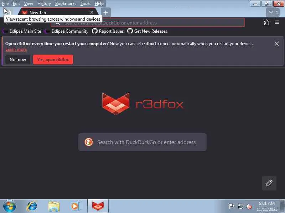Image resolution: width=285 pixels, height=213 pixels.
Task: Open the taskbar clock and date
Action: coord(266,206)
